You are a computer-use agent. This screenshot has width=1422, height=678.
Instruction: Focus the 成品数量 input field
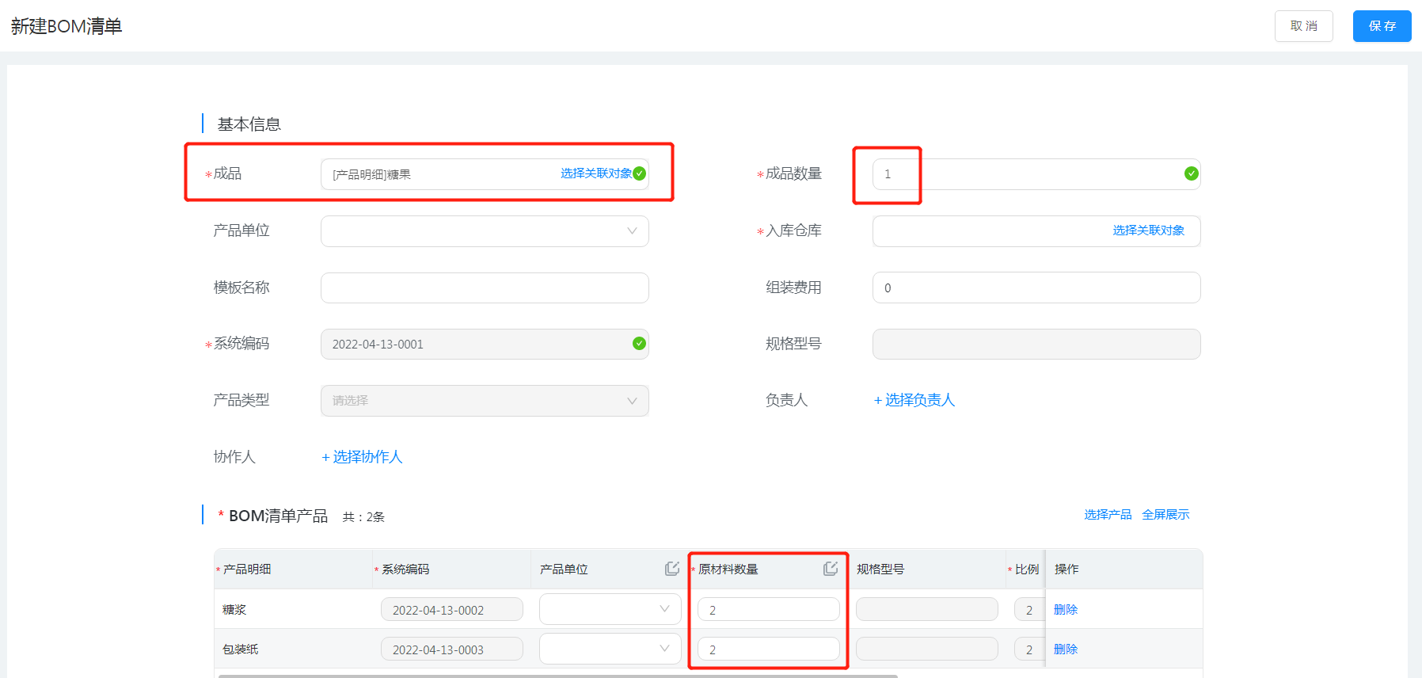(1036, 174)
